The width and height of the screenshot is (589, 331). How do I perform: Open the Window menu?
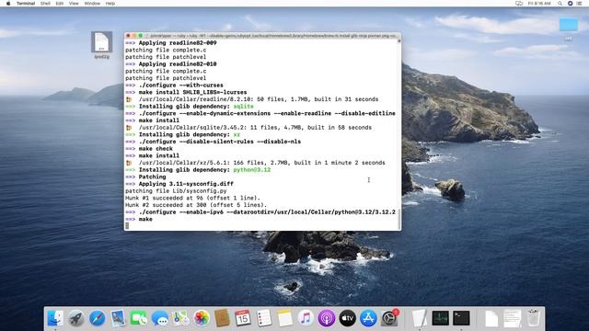point(92,4)
